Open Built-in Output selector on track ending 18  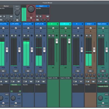(41, 78)
